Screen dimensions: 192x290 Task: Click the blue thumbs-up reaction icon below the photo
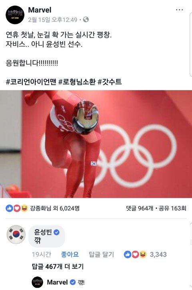9,208
